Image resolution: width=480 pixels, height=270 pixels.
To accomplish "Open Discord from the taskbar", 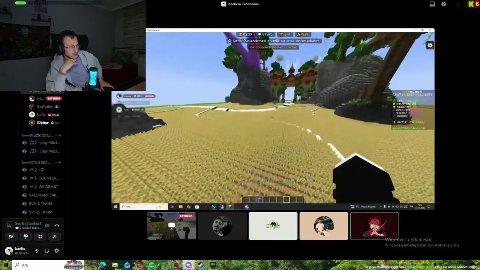I will (x=189, y=265).
